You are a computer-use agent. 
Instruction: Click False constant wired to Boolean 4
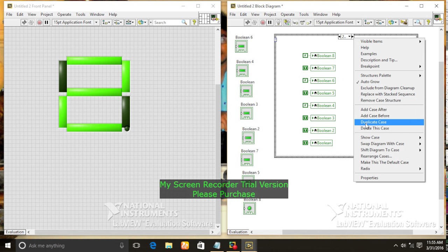click(x=305, y=105)
